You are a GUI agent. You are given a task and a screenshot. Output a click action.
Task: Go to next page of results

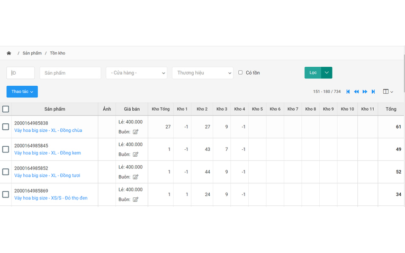click(365, 92)
